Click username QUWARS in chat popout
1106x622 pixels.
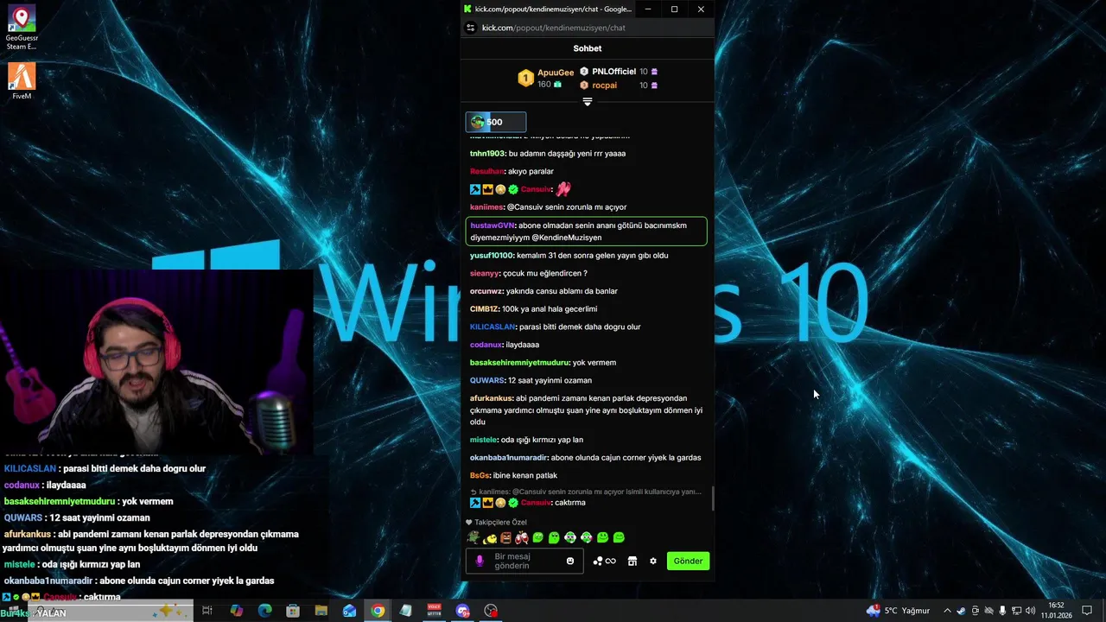487,381
